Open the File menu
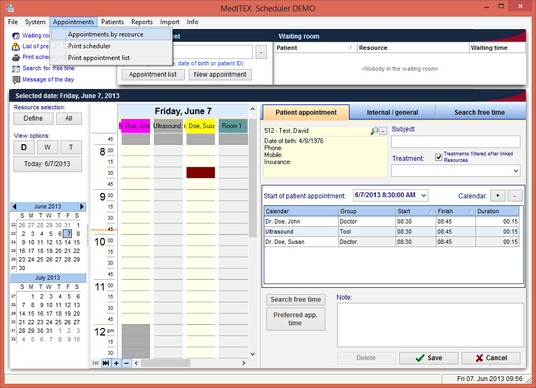The width and height of the screenshot is (536, 388). coord(13,22)
